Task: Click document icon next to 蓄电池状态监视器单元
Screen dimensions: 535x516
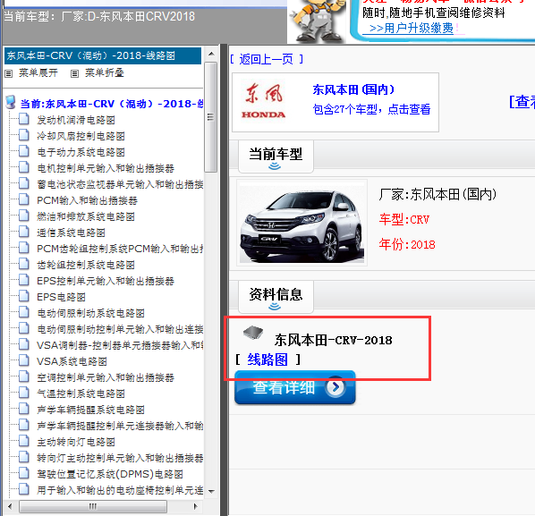Action: 23,184
